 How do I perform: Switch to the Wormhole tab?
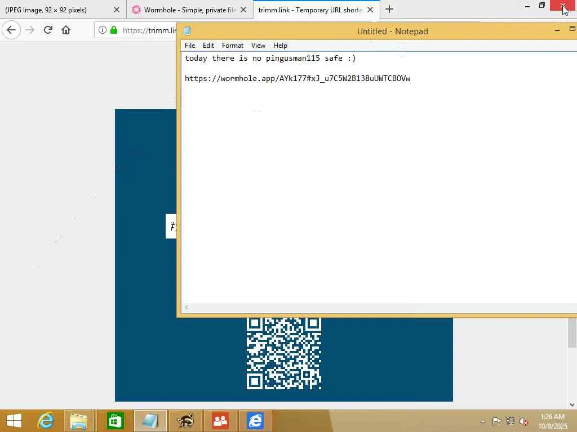[189, 10]
